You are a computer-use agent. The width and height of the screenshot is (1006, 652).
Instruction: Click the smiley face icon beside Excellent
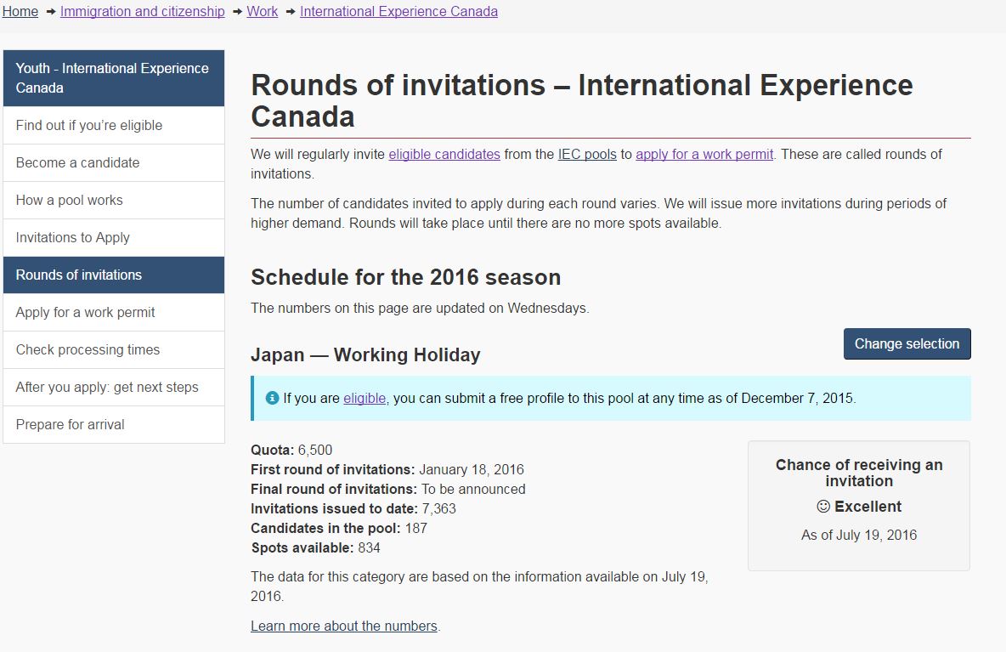click(823, 507)
